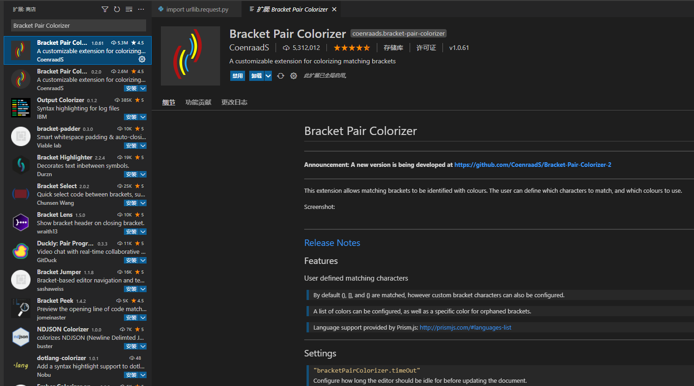Open install dropdown for Duckly
This screenshot has width=694, height=386.
point(143,260)
